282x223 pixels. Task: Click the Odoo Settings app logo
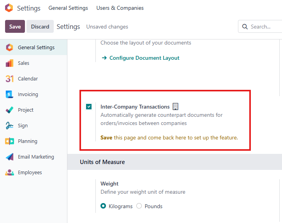click(9, 8)
